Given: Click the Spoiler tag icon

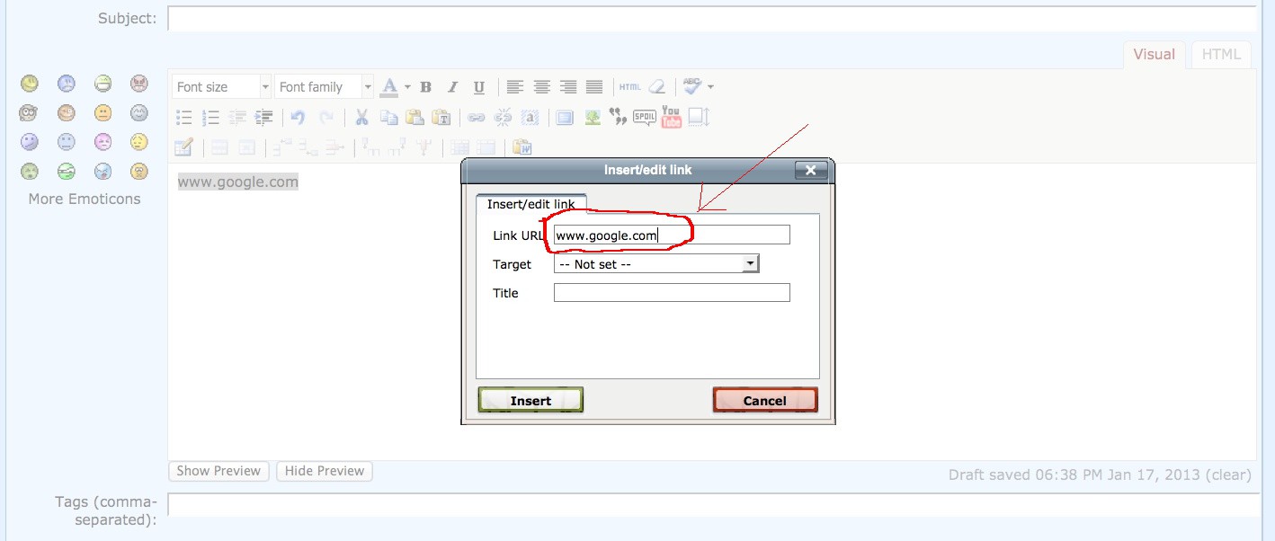Looking at the screenshot, I should click(644, 117).
